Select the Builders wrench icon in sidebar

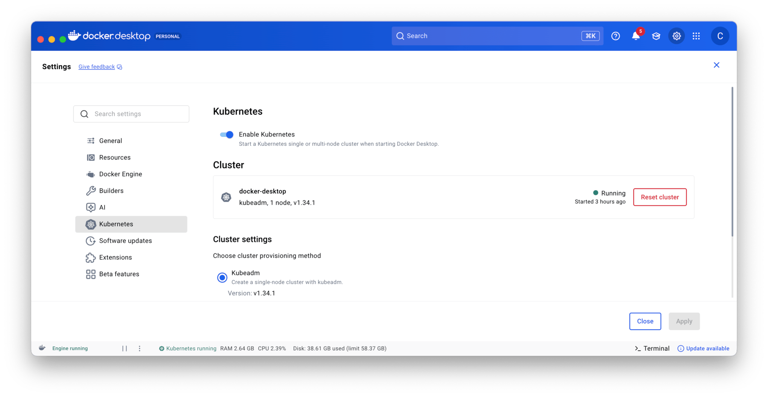point(91,191)
